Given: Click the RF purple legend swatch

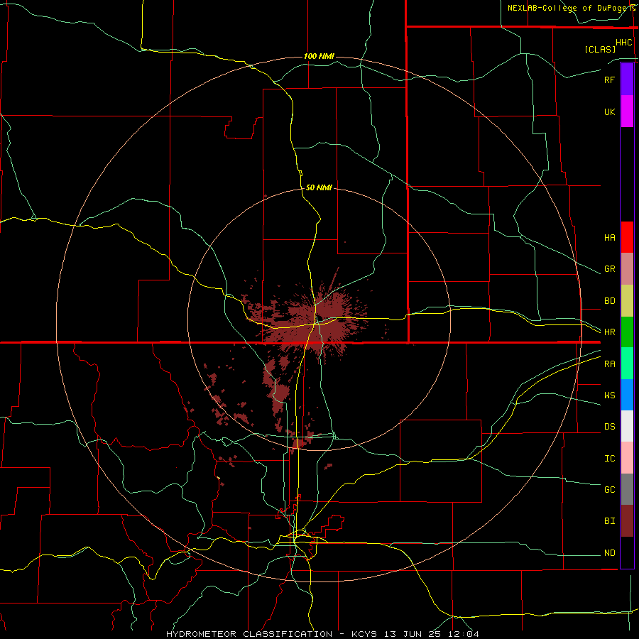Looking at the screenshot, I should 627,80.
